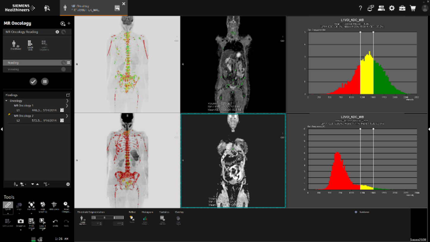Toggle visibility box for finding L1
The height and width of the screenshot is (242, 430).
coord(62,110)
